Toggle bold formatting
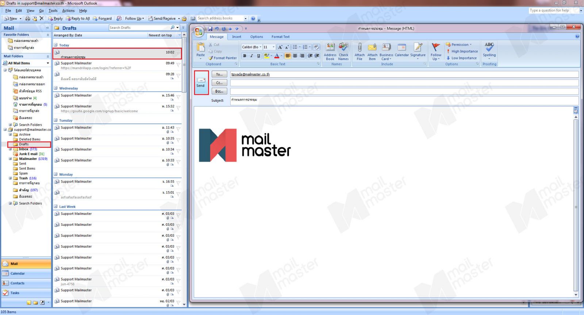Screen dimensions: 584x315 coord(245,56)
